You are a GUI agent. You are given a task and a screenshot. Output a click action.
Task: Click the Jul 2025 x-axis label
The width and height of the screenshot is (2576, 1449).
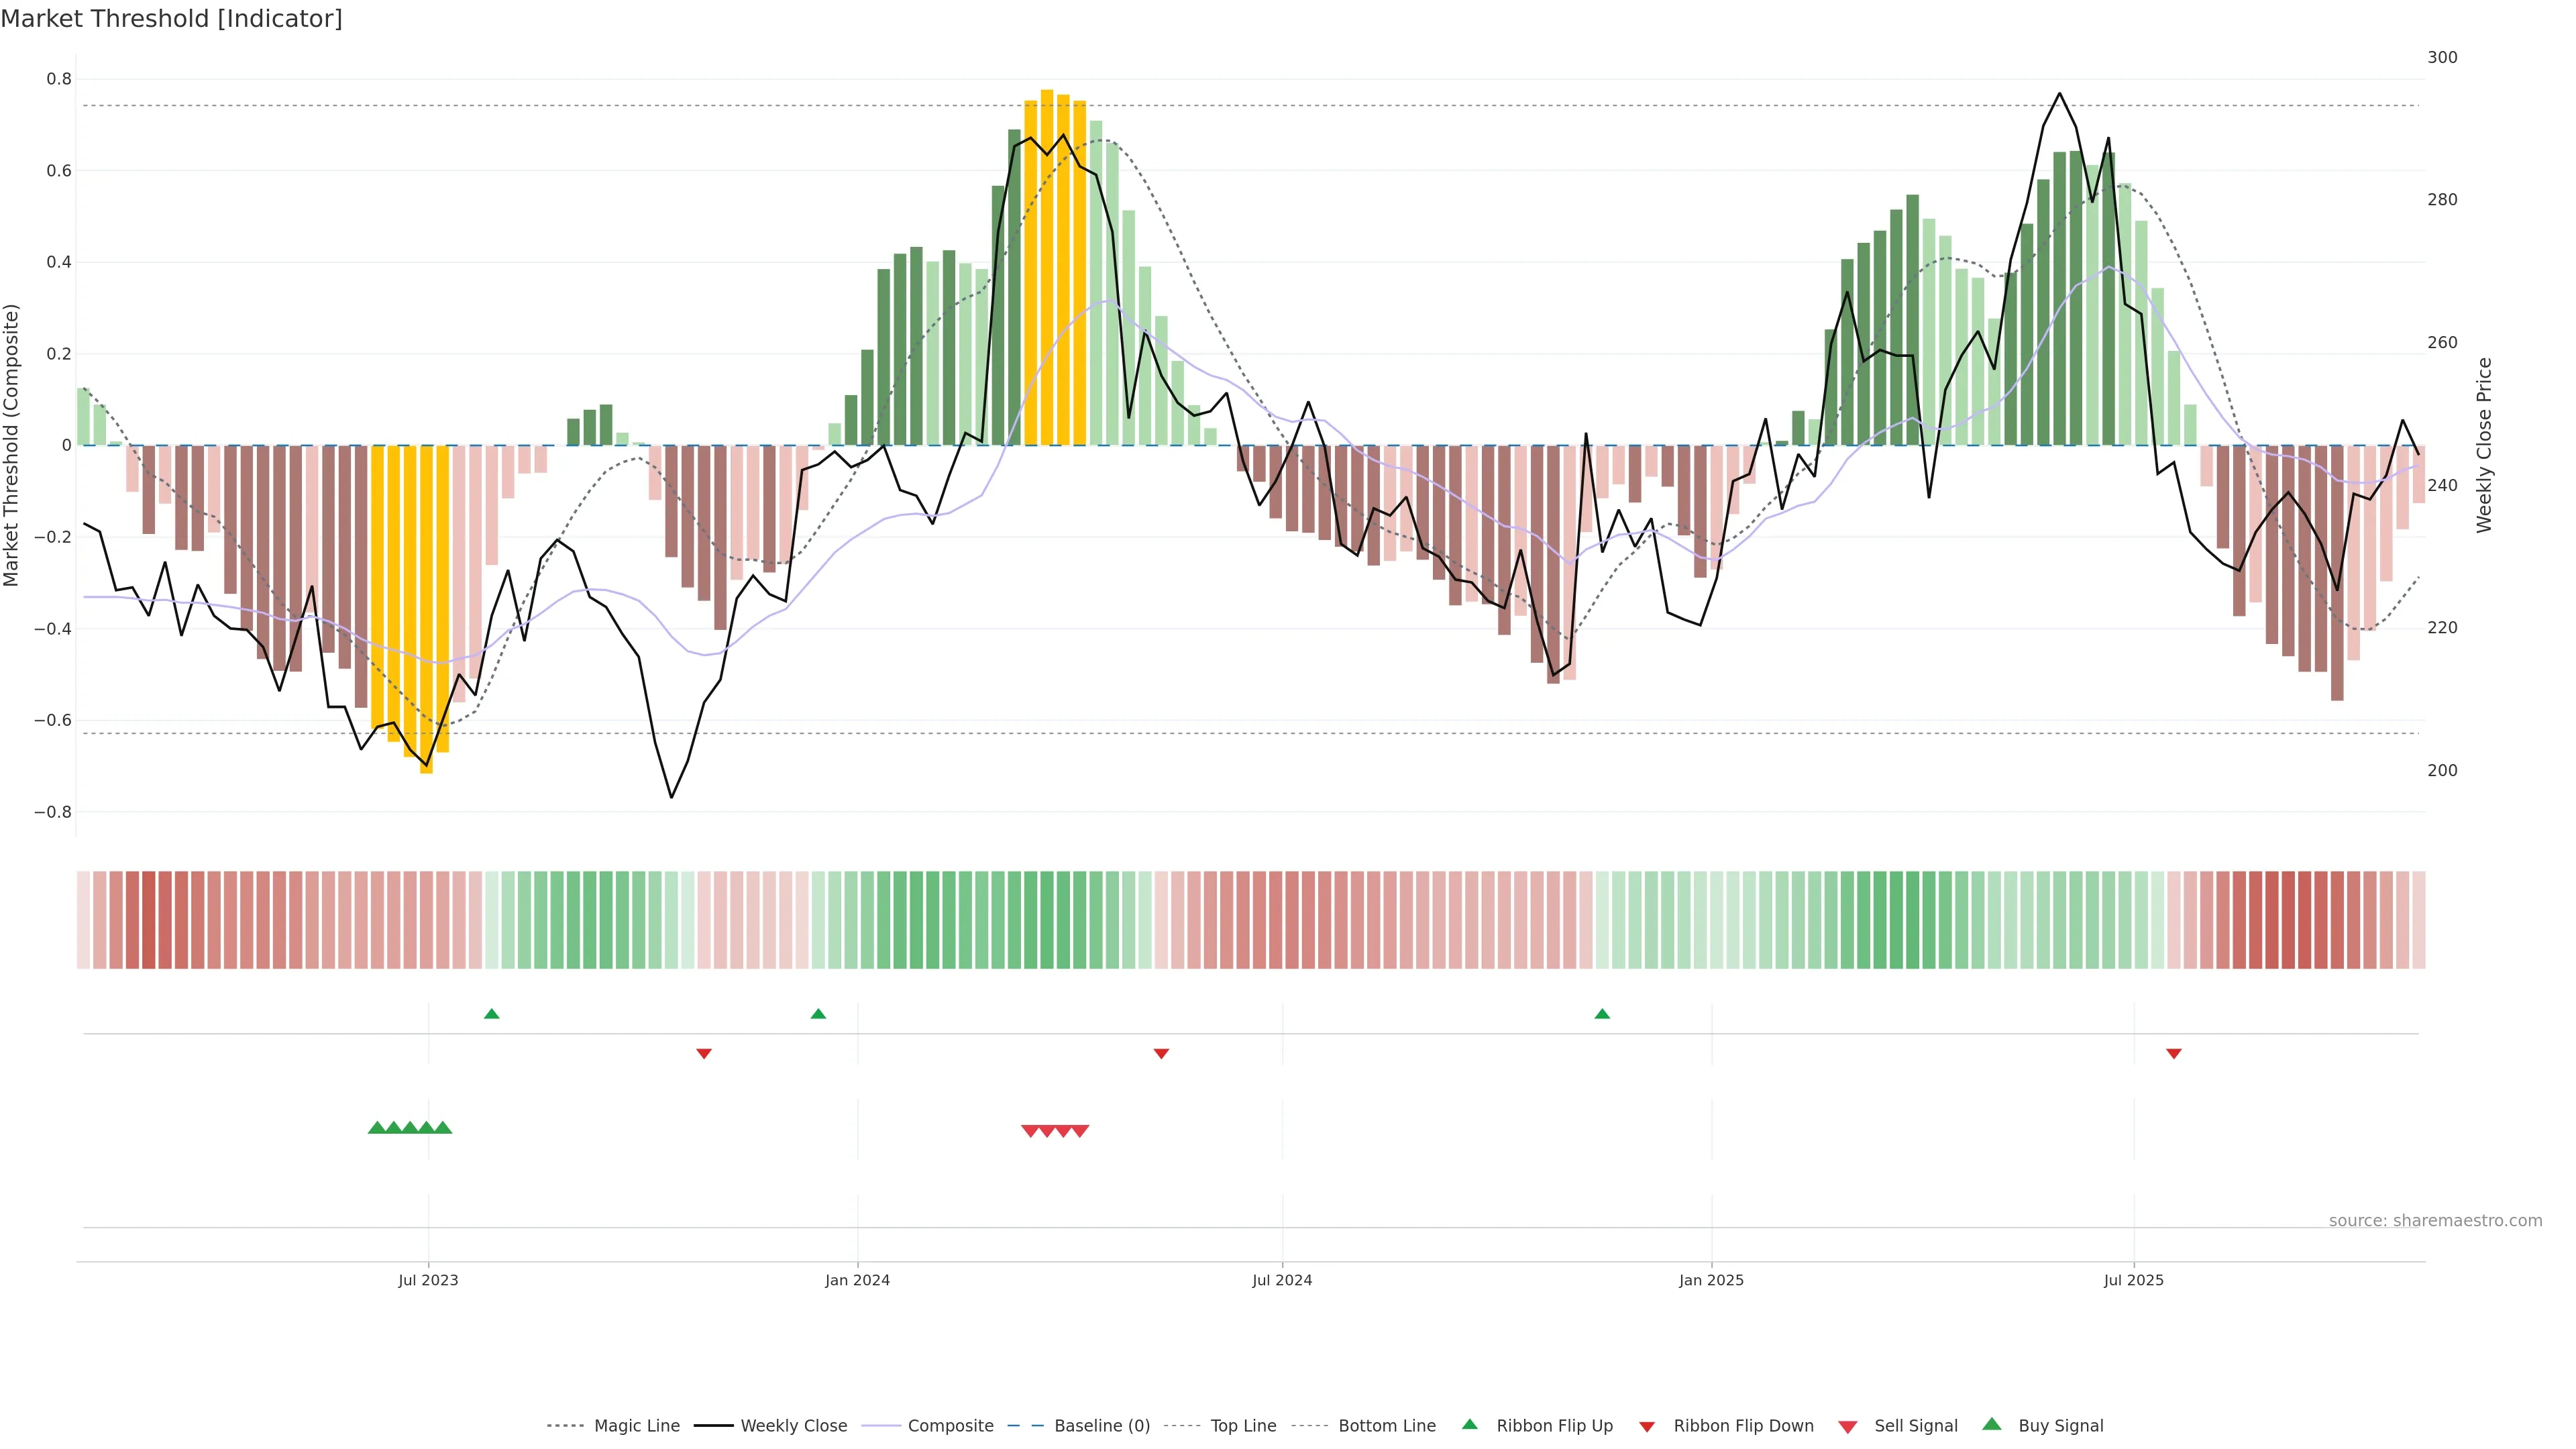pyautogui.click(x=2133, y=1280)
